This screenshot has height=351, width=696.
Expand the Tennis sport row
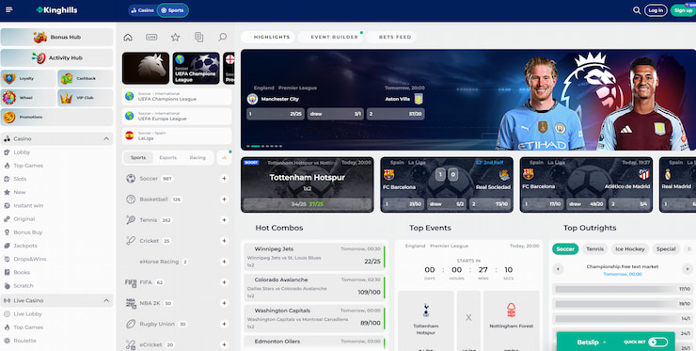tap(224, 220)
